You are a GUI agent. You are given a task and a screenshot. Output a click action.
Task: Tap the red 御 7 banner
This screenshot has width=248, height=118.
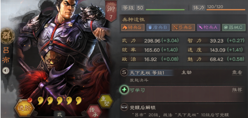[x=111, y=11]
